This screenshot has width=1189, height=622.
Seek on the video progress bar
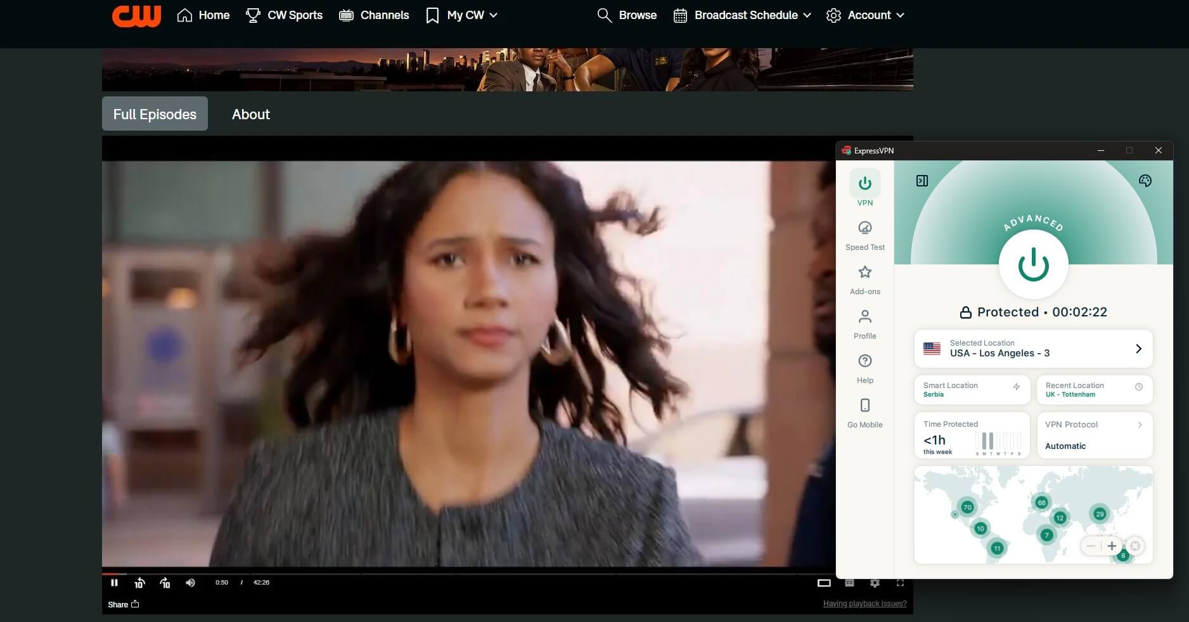[x=469, y=573]
